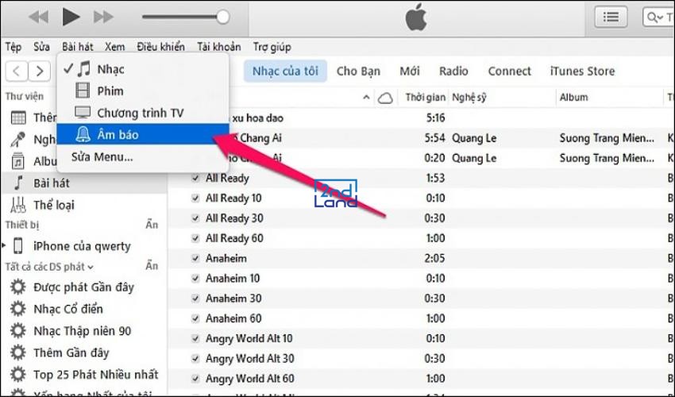The width and height of the screenshot is (675, 397).
Task: Switch to the Nhạc của tôi tab
Action: [x=285, y=71]
